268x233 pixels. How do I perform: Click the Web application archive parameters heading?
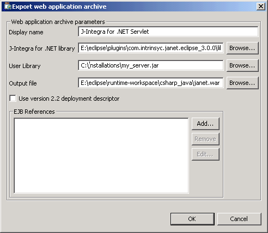point(58,22)
